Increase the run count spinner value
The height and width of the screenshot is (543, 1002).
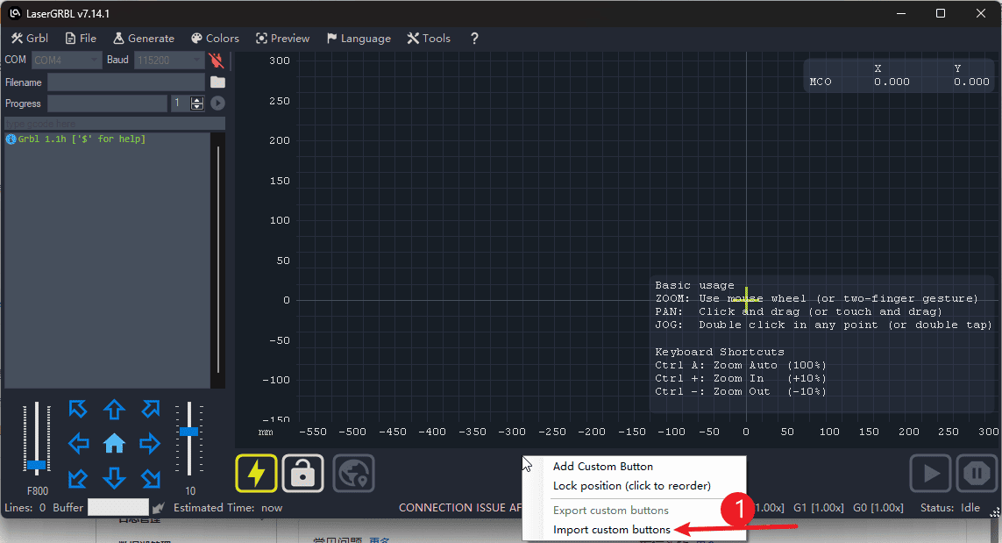(x=197, y=100)
